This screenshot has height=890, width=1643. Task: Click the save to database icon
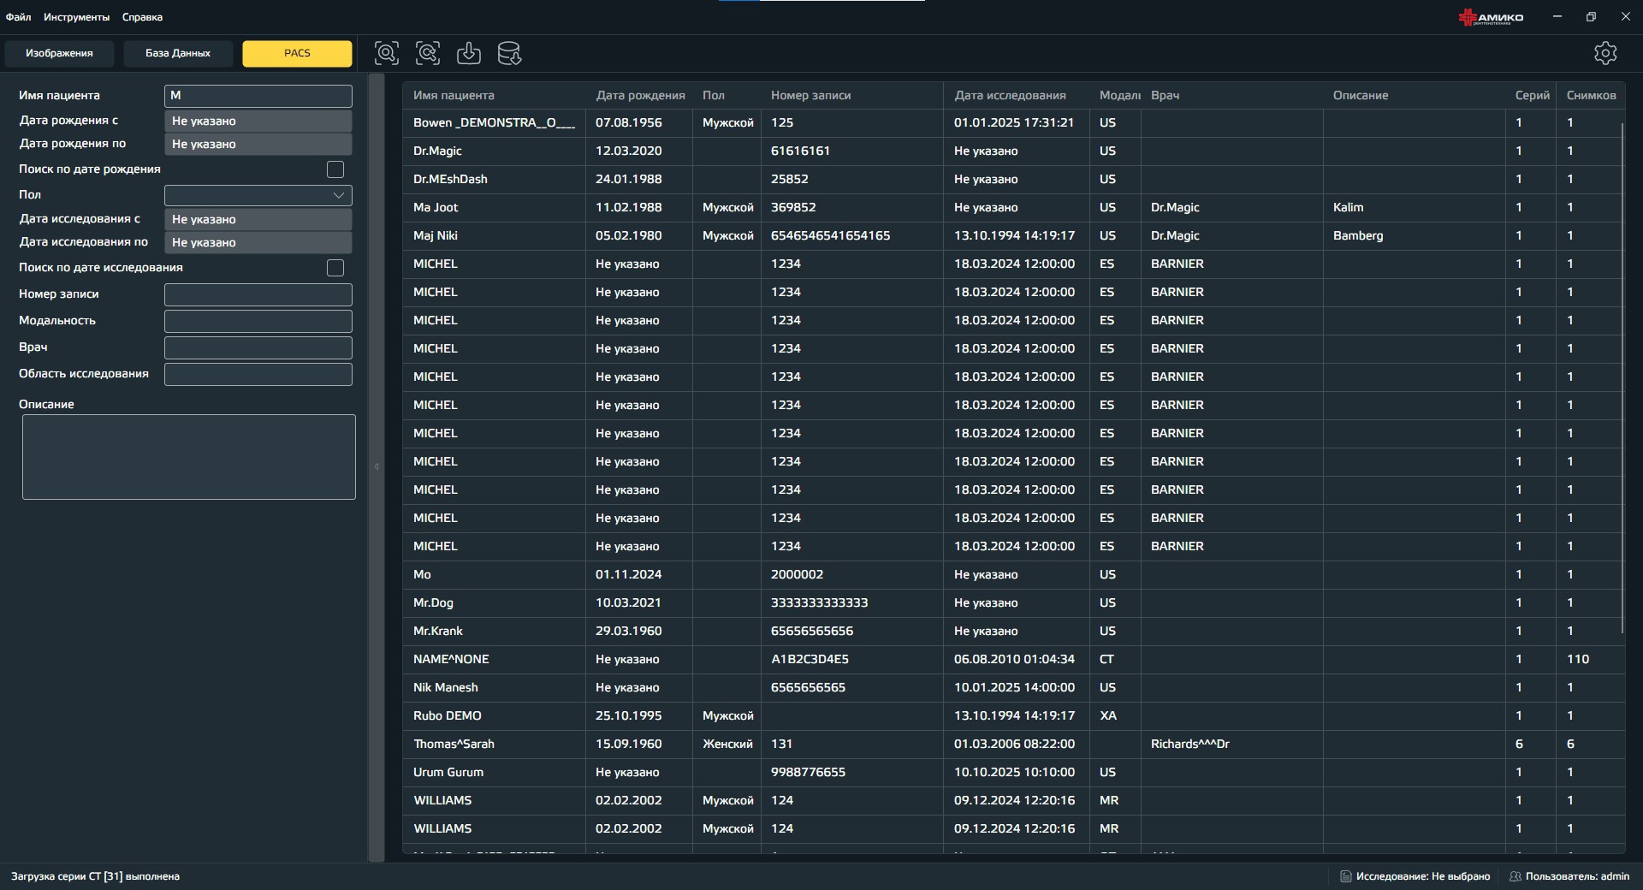510,53
